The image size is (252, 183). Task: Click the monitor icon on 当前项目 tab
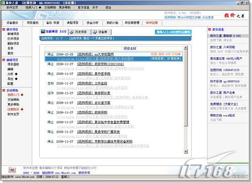(x=43, y=32)
